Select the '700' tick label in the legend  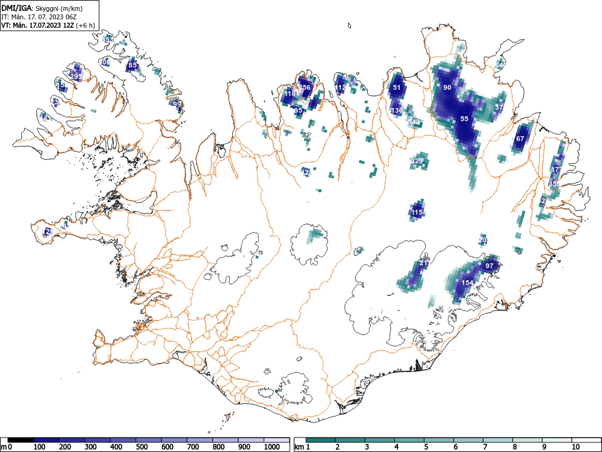193,447
